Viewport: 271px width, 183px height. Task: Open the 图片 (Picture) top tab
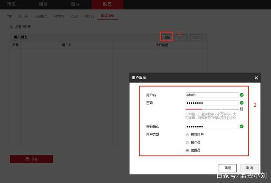(x=75, y=4)
